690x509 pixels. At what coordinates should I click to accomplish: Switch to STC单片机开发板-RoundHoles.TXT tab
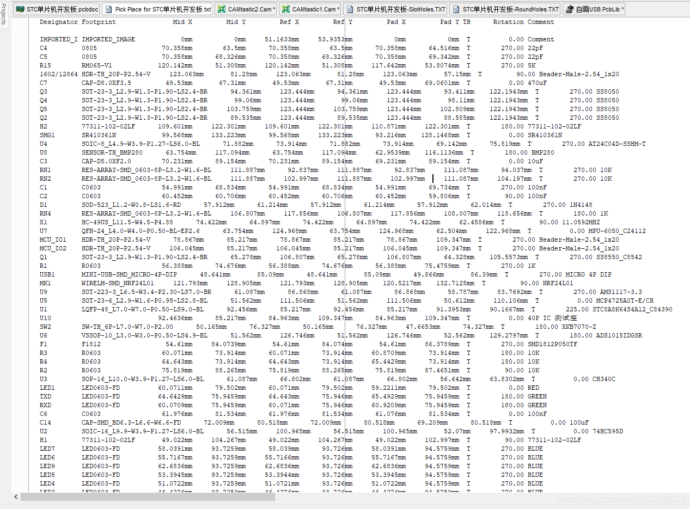pos(505,9)
